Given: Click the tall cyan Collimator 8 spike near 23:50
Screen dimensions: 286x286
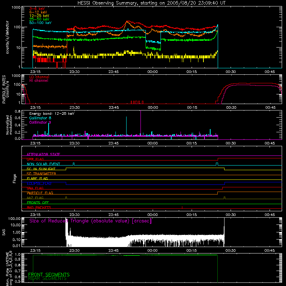Looking at the screenshot, I should [126, 126].
